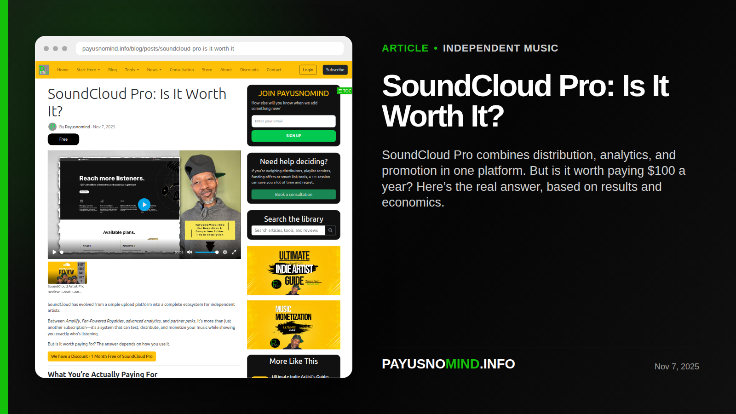The image size is (736, 414).
Task: Open the Consultation nav item
Action: pos(182,70)
